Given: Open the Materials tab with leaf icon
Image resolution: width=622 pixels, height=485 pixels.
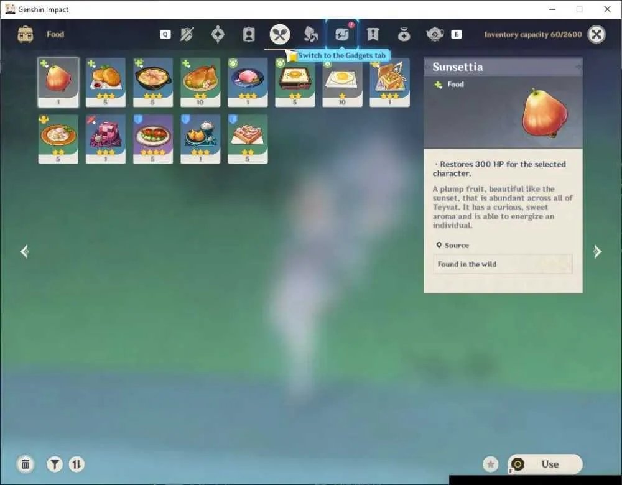Looking at the screenshot, I should 310,34.
